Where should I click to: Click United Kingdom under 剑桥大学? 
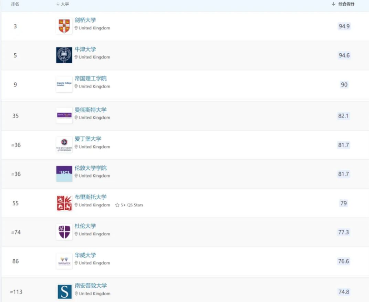pos(94,28)
